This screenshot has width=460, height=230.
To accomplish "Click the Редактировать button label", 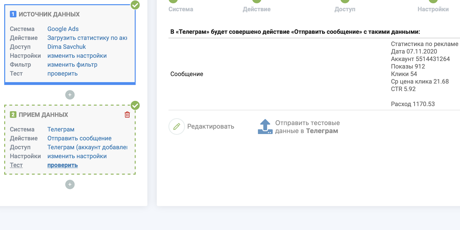I will (x=211, y=126).
